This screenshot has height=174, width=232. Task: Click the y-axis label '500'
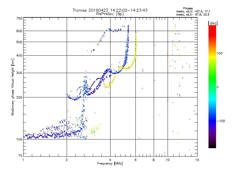tap(19, 42)
